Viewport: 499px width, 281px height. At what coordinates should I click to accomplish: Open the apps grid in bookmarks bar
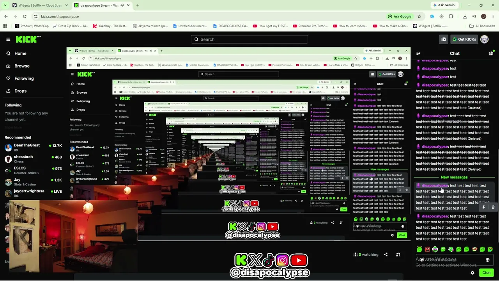point(5,26)
